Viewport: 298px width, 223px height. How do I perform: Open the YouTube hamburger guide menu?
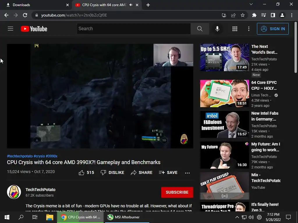click(10, 29)
